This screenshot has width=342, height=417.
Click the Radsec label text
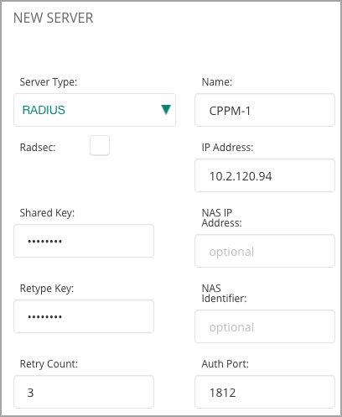pyautogui.click(x=38, y=148)
